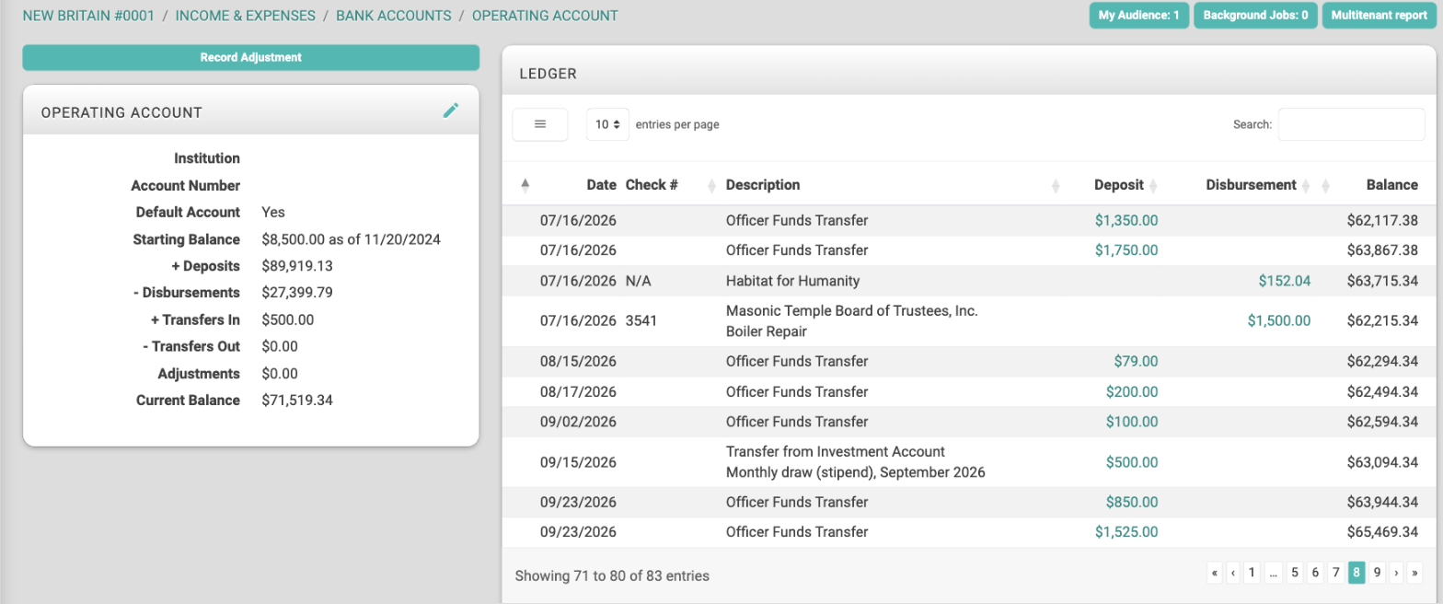This screenshot has width=1443, height=604.
Task: Open the $152.04 Habitat for Humanity disbursement
Action: [1285, 280]
